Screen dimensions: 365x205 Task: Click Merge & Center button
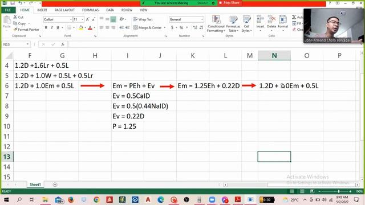148,27
